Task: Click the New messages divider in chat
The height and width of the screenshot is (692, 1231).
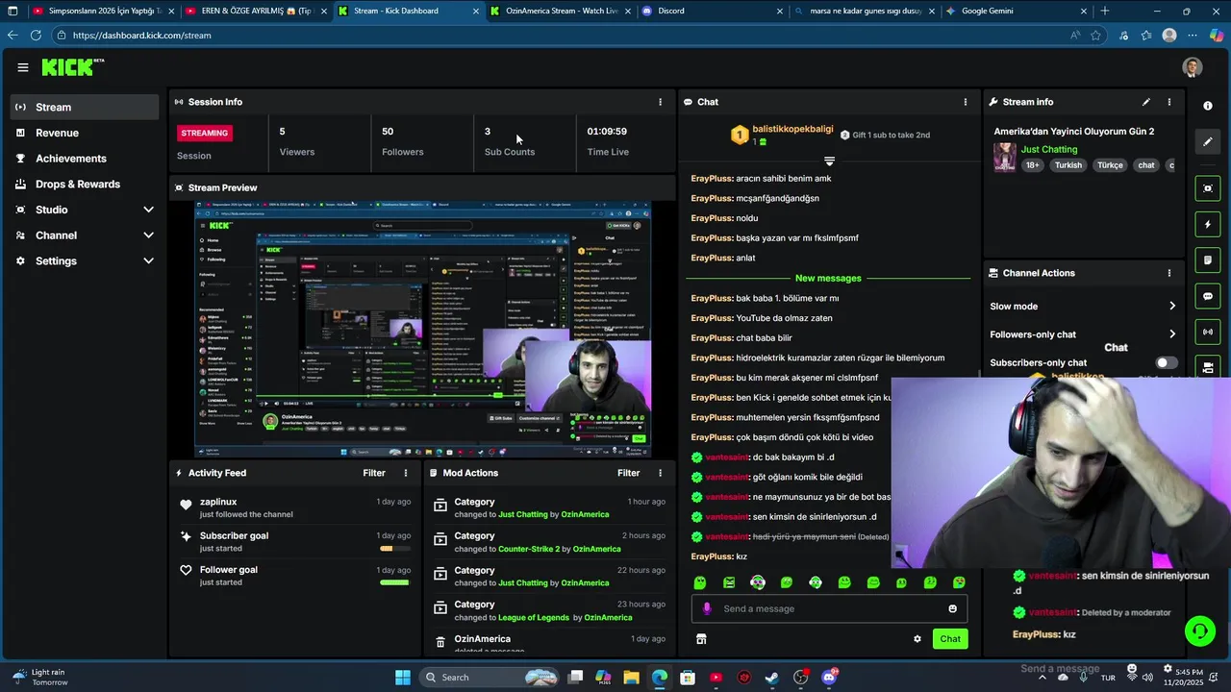Action: (828, 279)
